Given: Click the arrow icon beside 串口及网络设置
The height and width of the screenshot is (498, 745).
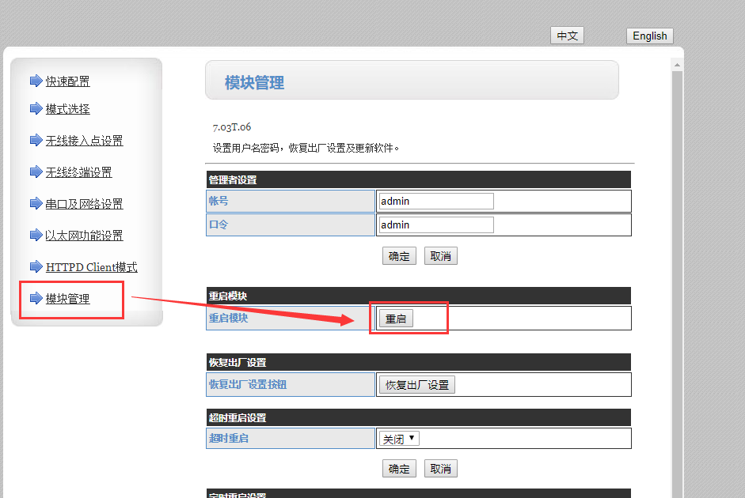Looking at the screenshot, I should tap(36, 203).
